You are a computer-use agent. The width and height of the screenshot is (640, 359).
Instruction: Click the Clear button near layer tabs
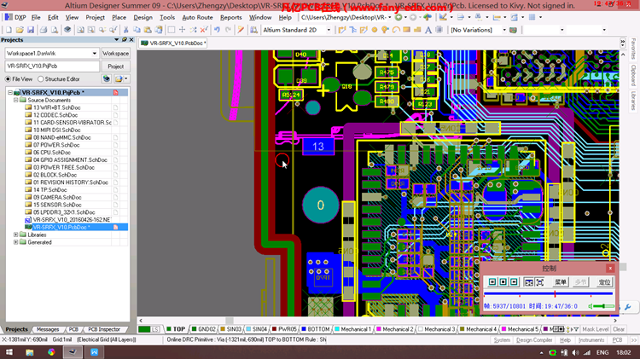[x=619, y=329]
